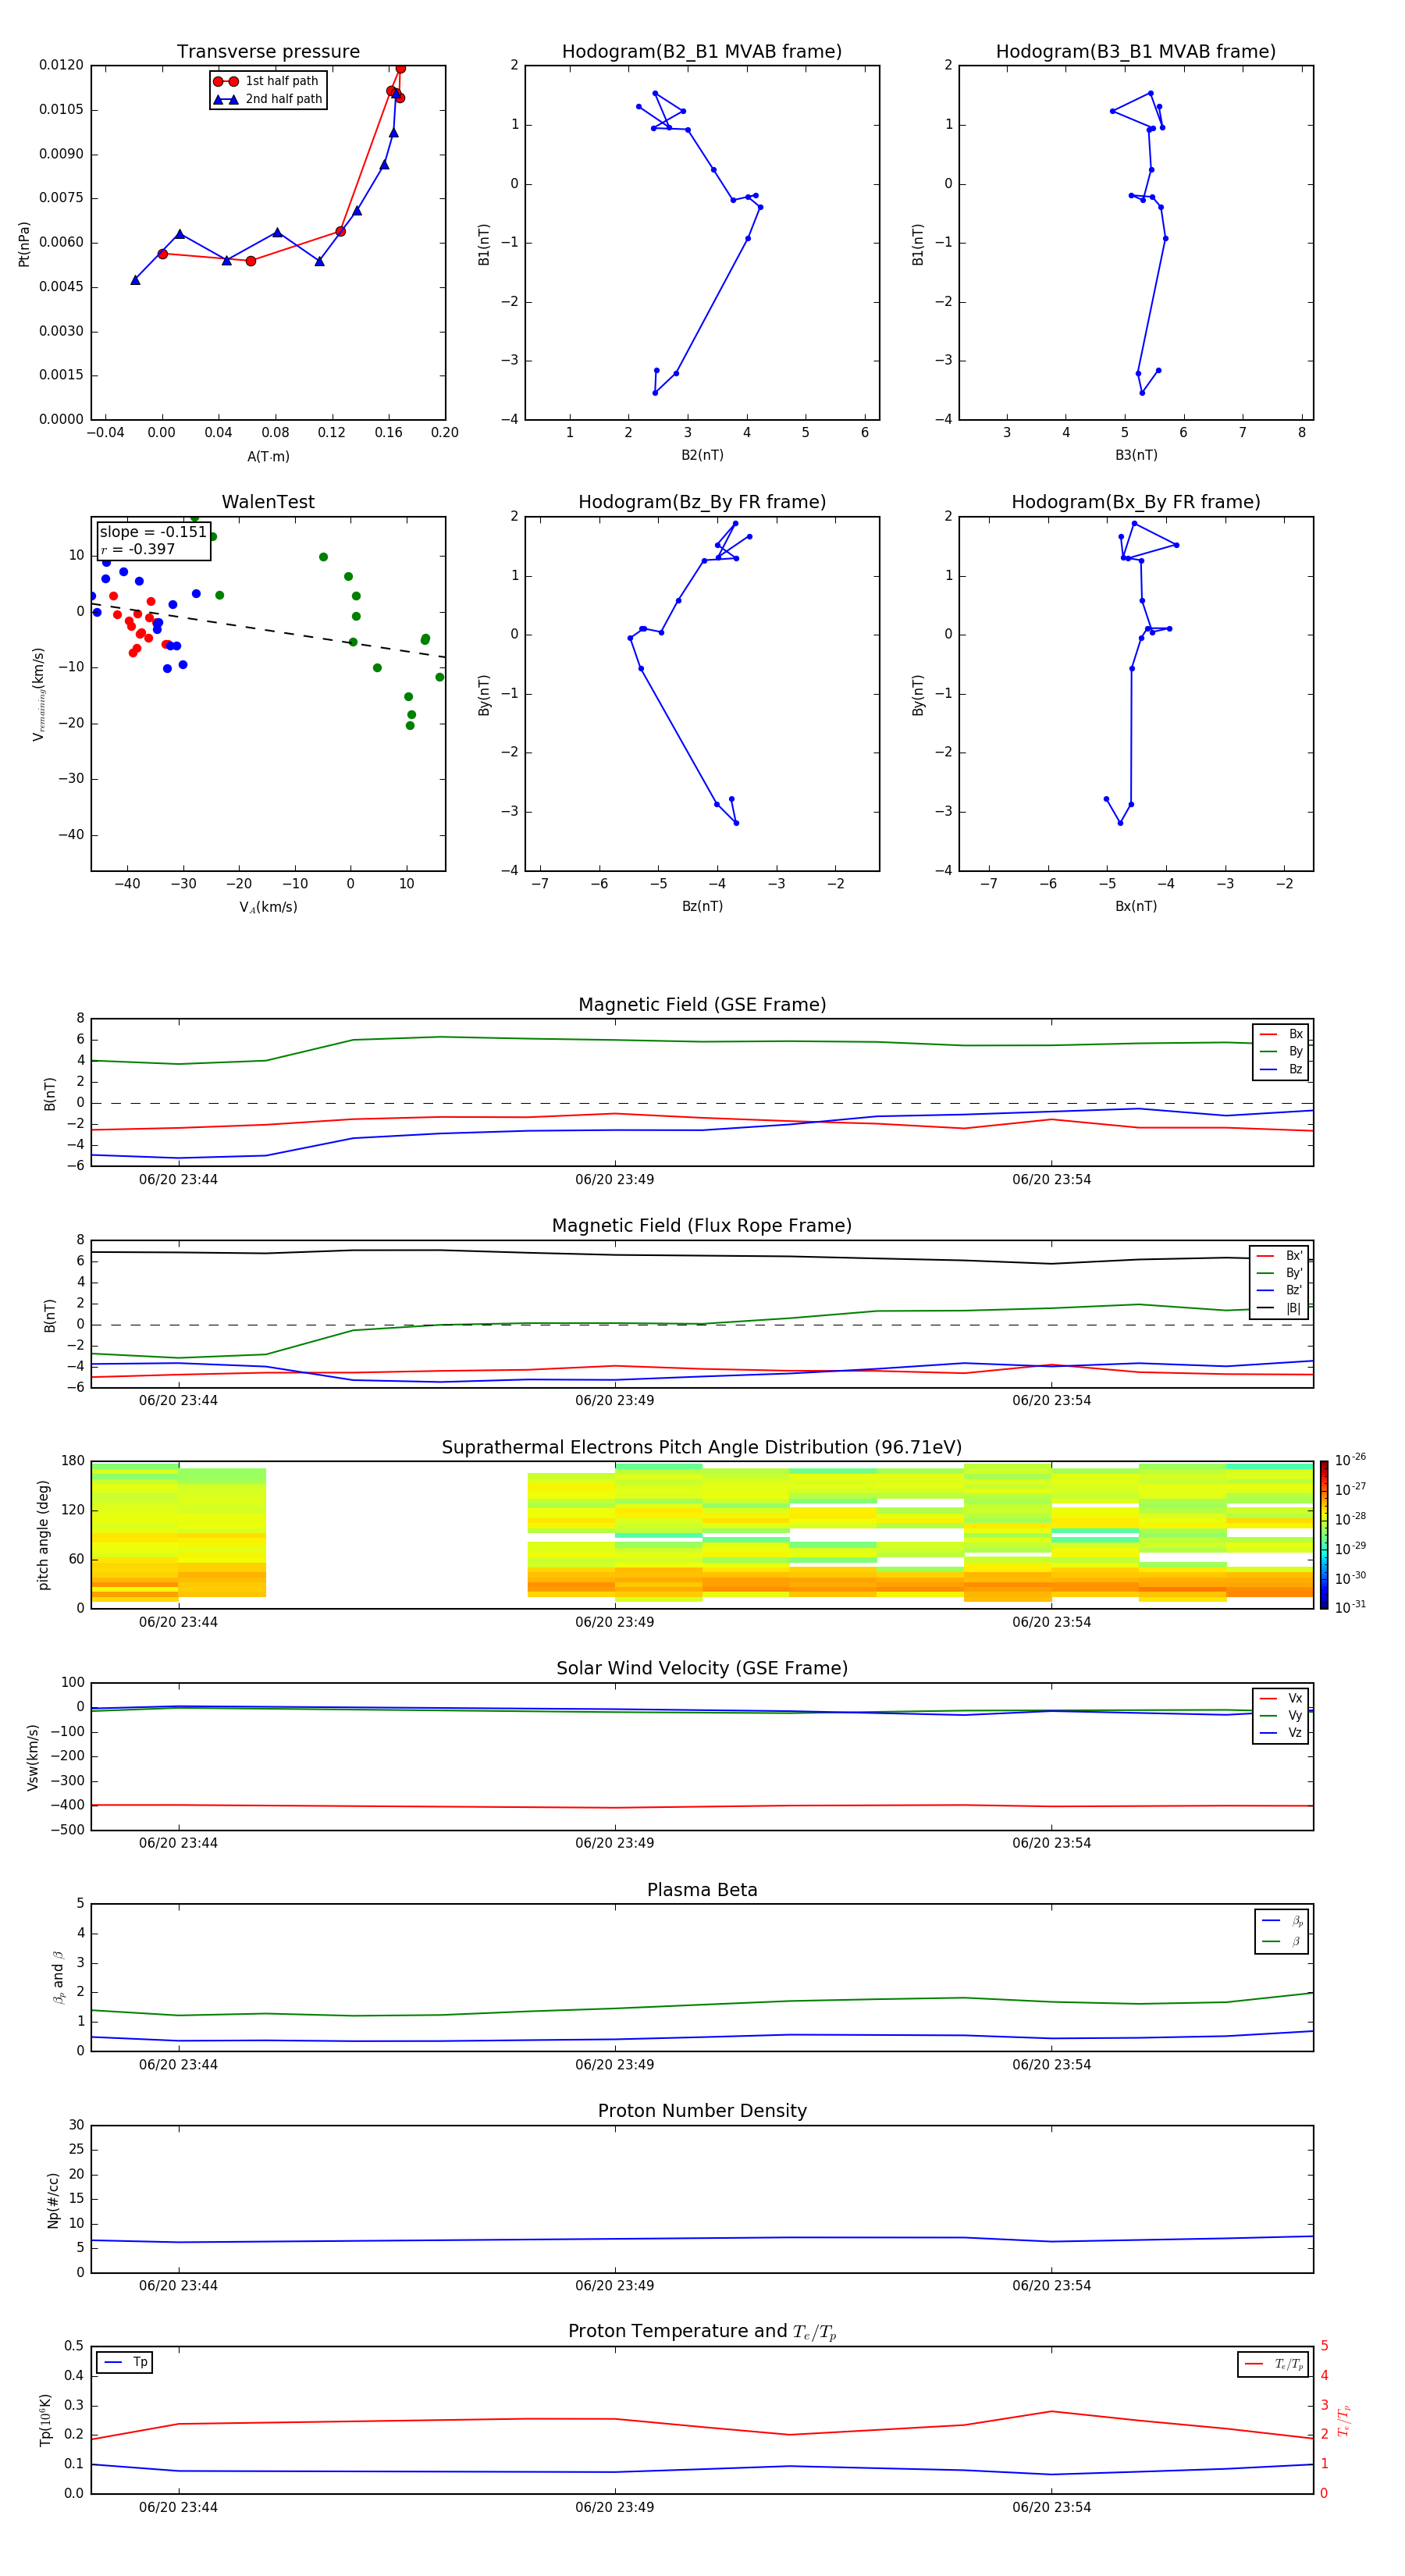Click the '2nd half path' legend entry
This screenshot has height=2576, width=1405.
click(x=268, y=99)
